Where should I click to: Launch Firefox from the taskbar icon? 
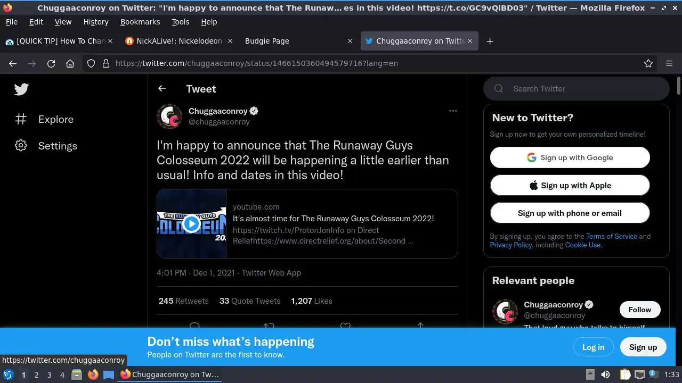tap(93, 374)
